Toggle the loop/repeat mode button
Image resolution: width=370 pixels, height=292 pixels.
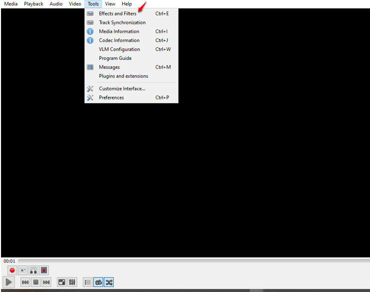98,283
